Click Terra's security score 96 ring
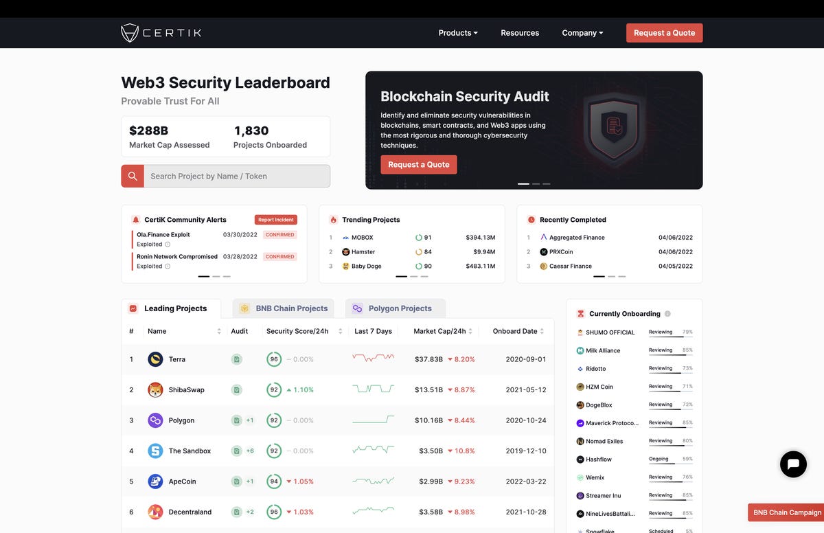Screen dimensions: 824x533 (274, 359)
